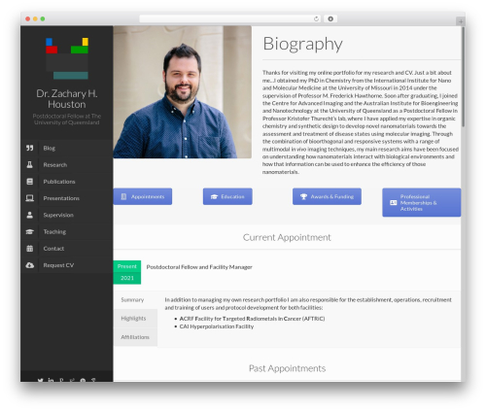Click the Dr. Zachary H. Houston name heading
This screenshot has width=486, height=411.
(x=67, y=99)
